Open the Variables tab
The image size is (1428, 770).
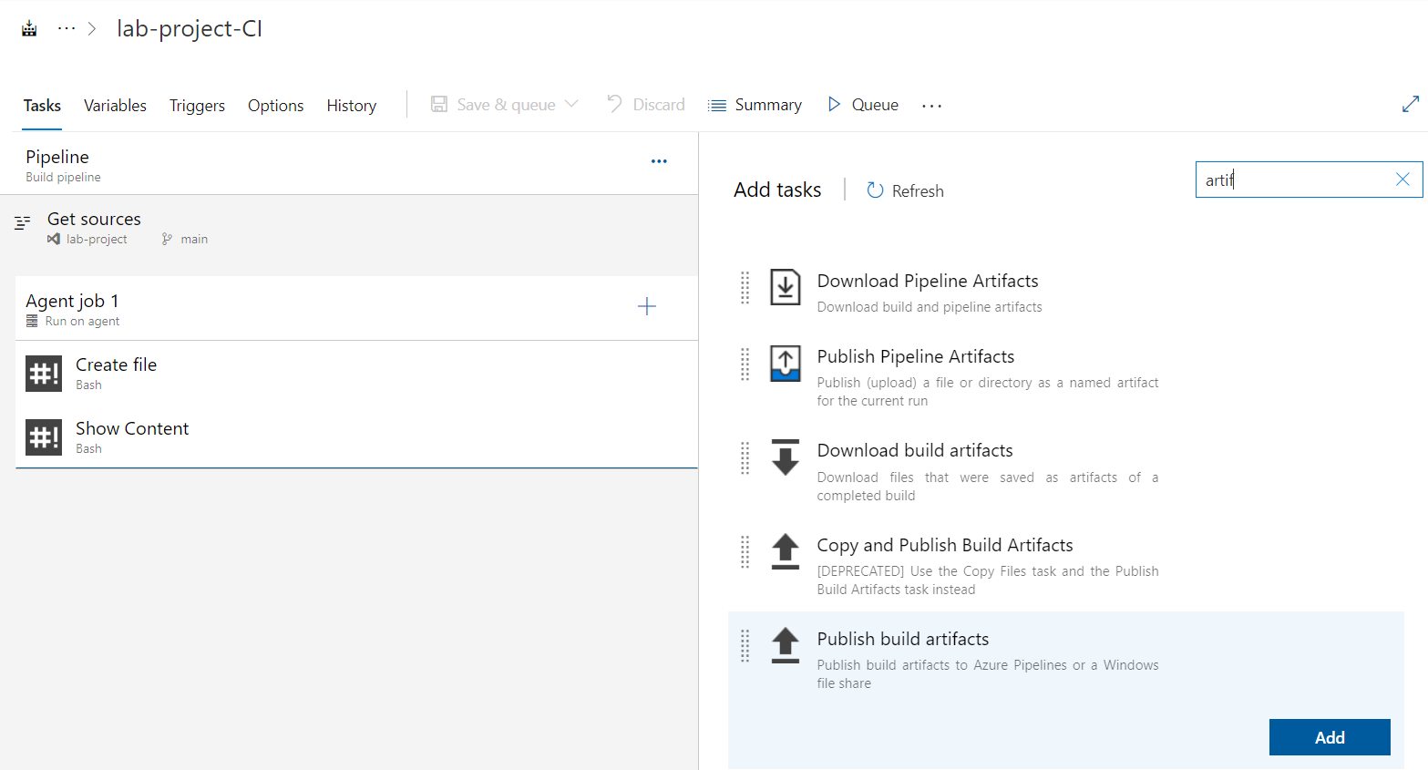click(115, 106)
